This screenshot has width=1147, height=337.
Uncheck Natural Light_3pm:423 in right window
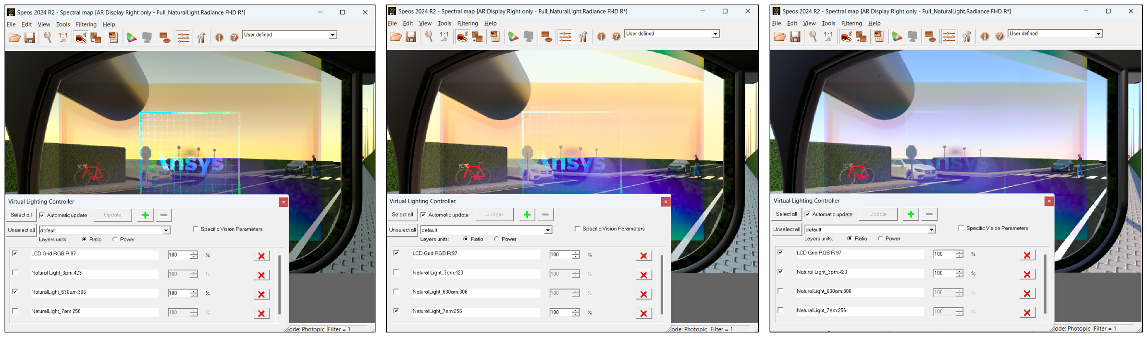tap(780, 271)
